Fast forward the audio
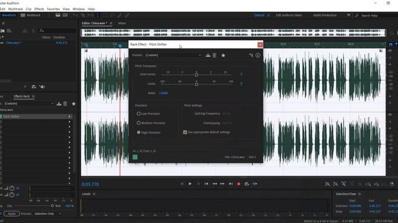This screenshot has height=223, width=398. click(223, 184)
